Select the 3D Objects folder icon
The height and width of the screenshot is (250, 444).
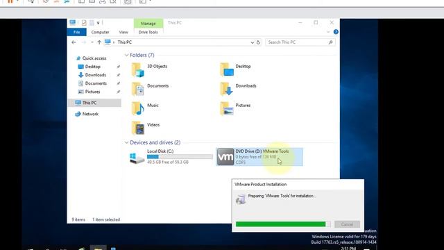tap(138, 70)
